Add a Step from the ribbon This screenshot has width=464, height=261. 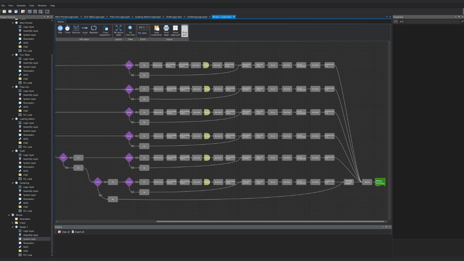[x=60, y=30]
